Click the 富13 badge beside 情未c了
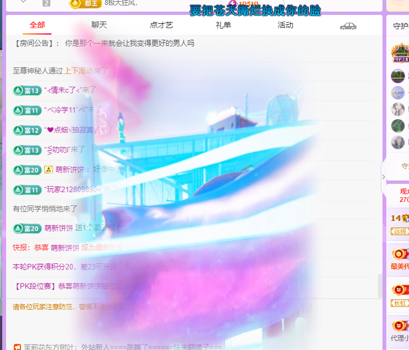409x350 pixels. tap(27, 91)
